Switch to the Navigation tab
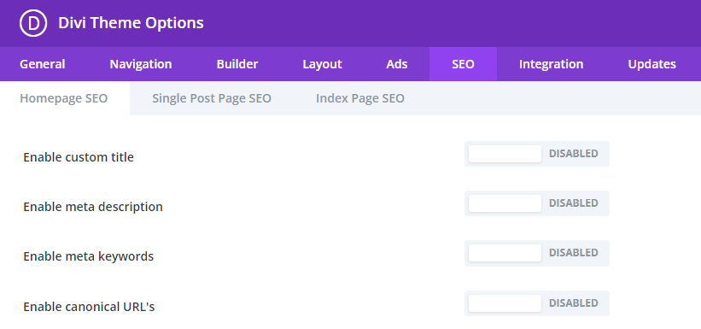 [141, 64]
